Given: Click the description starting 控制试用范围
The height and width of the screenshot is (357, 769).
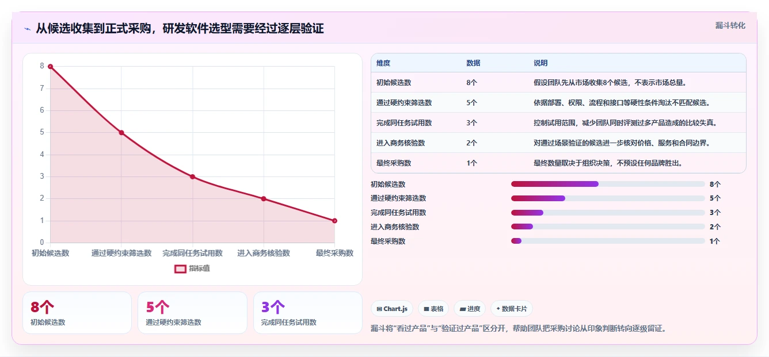Looking at the screenshot, I should click(626, 123).
